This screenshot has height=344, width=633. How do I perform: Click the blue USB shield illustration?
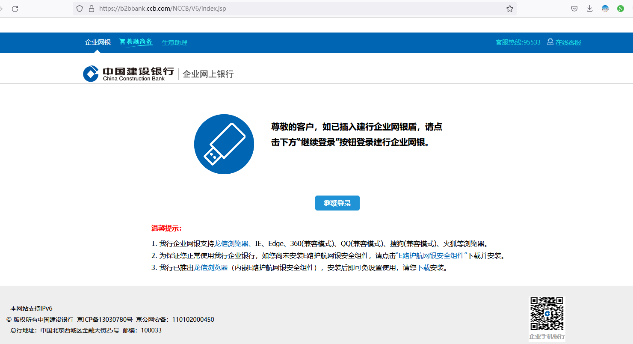[x=224, y=144]
